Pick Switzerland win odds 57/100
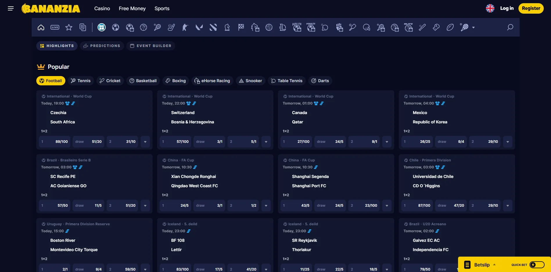Viewport: 551px width, 272px height. pyautogui.click(x=175, y=142)
